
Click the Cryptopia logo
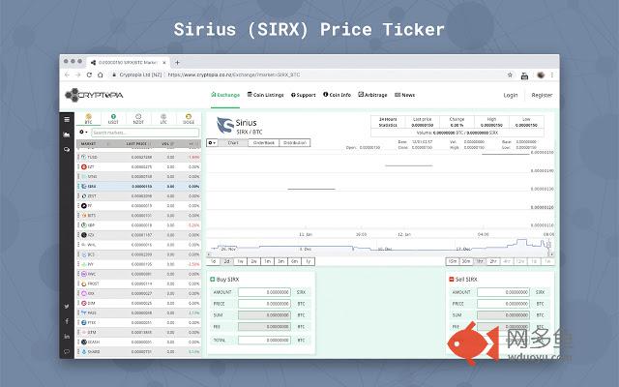[x=94, y=95]
